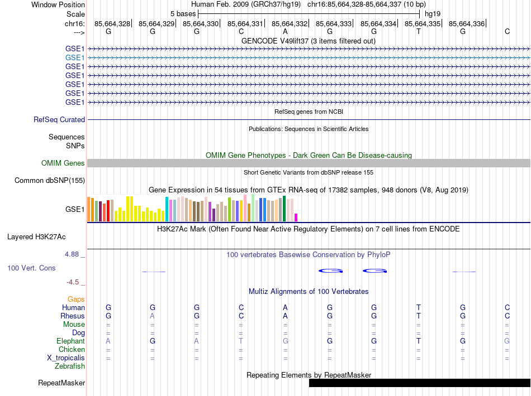Click the Zebrafish species label

[x=70, y=366]
